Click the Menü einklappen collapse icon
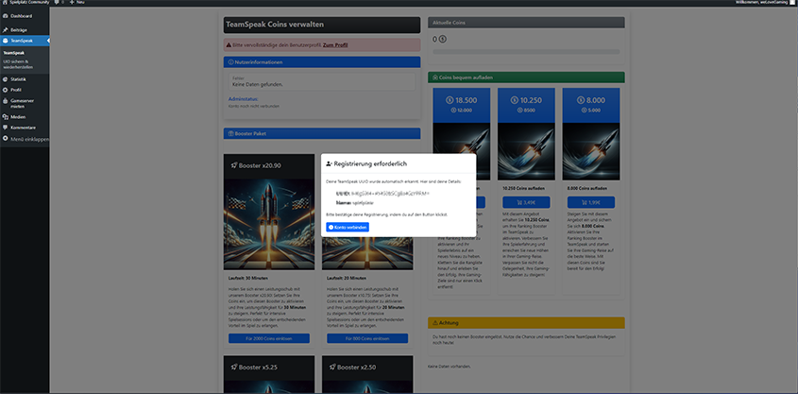 [5, 139]
